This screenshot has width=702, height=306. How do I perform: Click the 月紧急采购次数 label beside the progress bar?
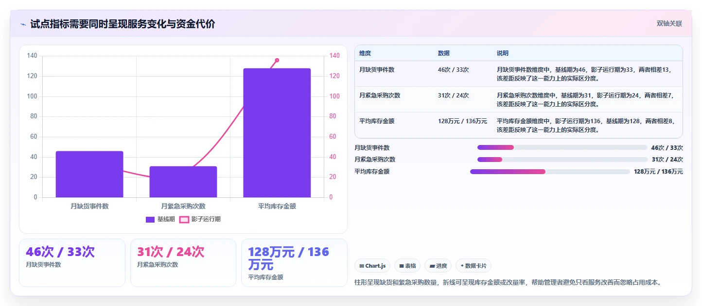pyautogui.click(x=375, y=160)
